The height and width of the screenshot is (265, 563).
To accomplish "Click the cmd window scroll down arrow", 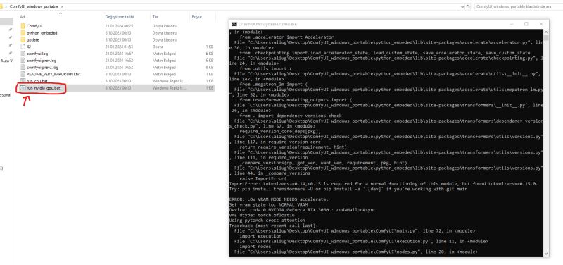I will tap(546, 253).
